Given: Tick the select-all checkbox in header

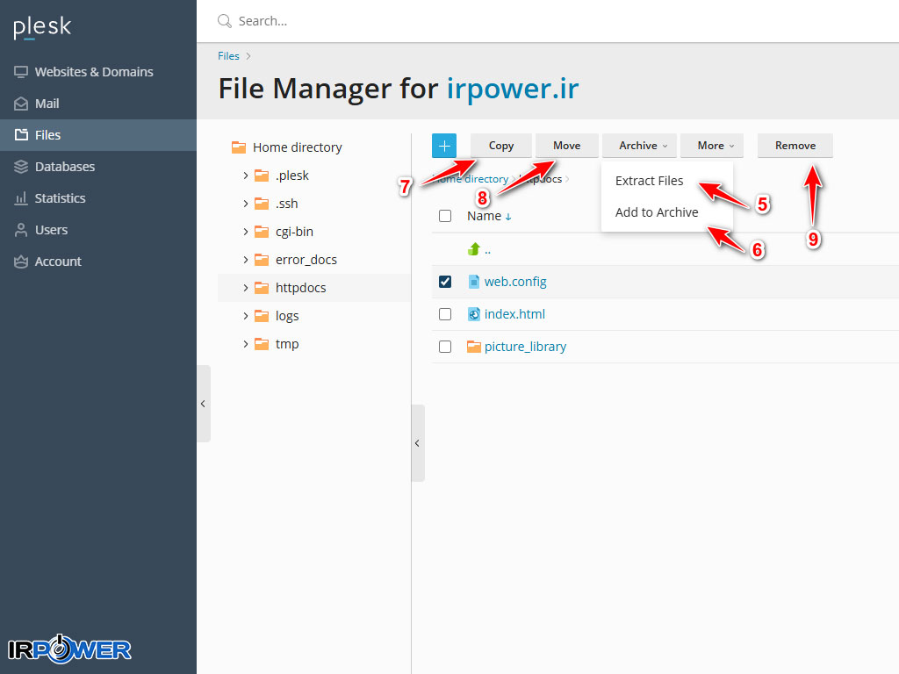Looking at the screenshot, I should [445, 216].
